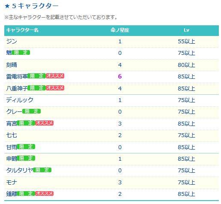Click the 75以上 level in タルタリヤ row

point(186,171)
